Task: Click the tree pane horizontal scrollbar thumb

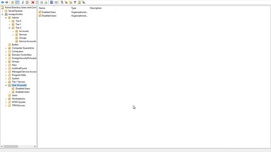Action: [x=11, y=147]
